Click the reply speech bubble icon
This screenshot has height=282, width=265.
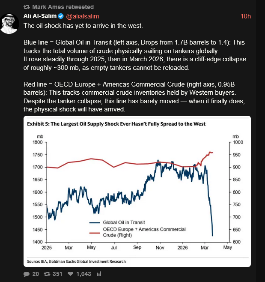27,274
